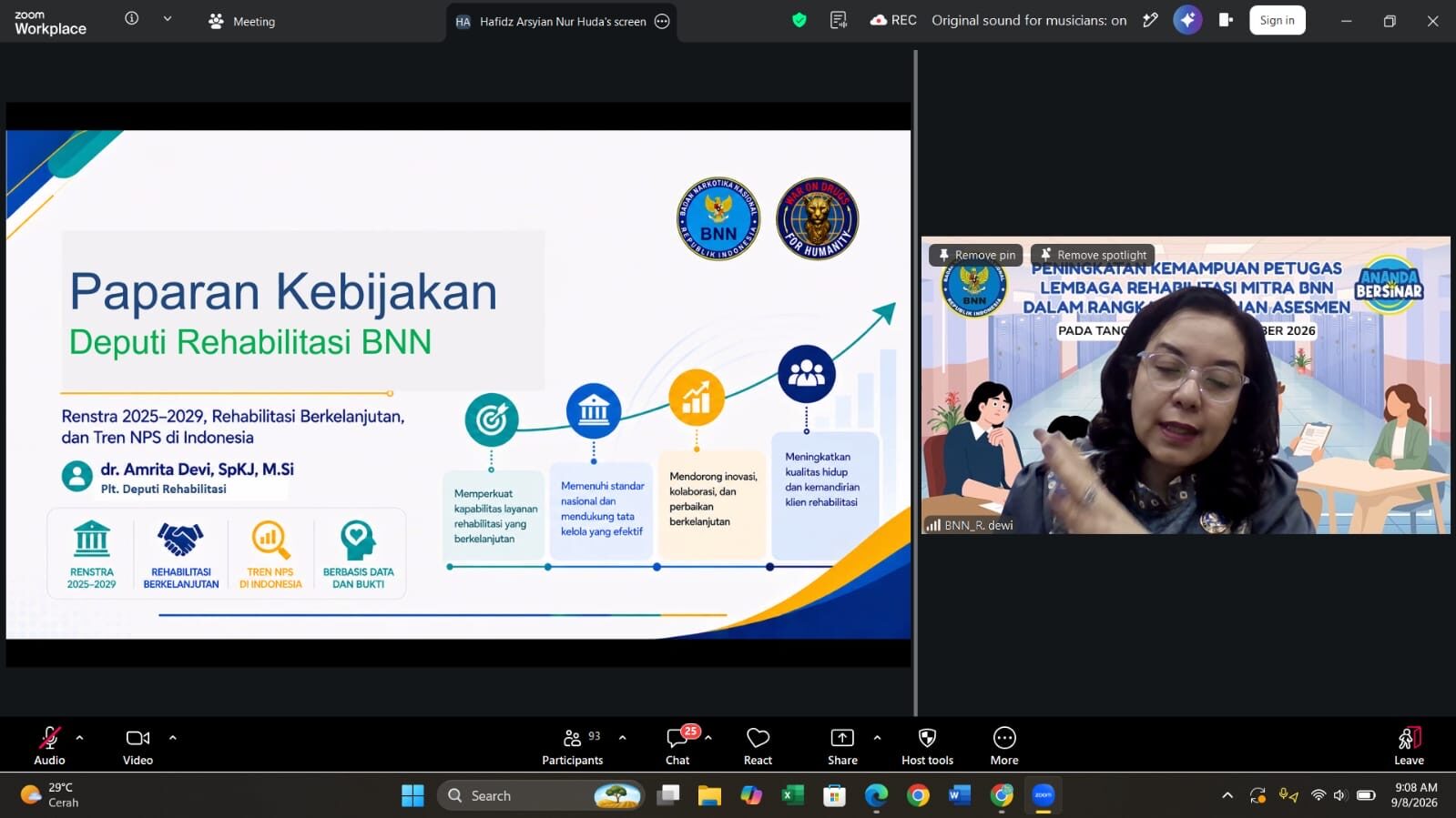Switch to Zoom app in taskbar
The height and width of the screenshot is (818, 1456).
click(1044, 795)
